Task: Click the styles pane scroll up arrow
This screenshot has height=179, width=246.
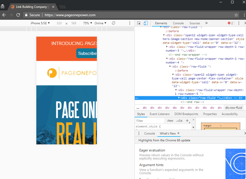Action: (193, 120)
